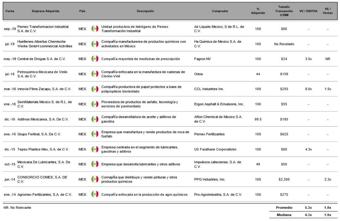Viewport: 340px width, 221px height.
Task: Click the date cell 'ene.-18'
Action: tap(10, 104)
